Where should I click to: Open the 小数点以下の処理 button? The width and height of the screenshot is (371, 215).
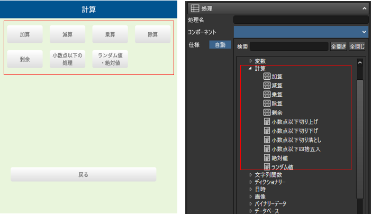pyautogui.click(x=67, y=59)
